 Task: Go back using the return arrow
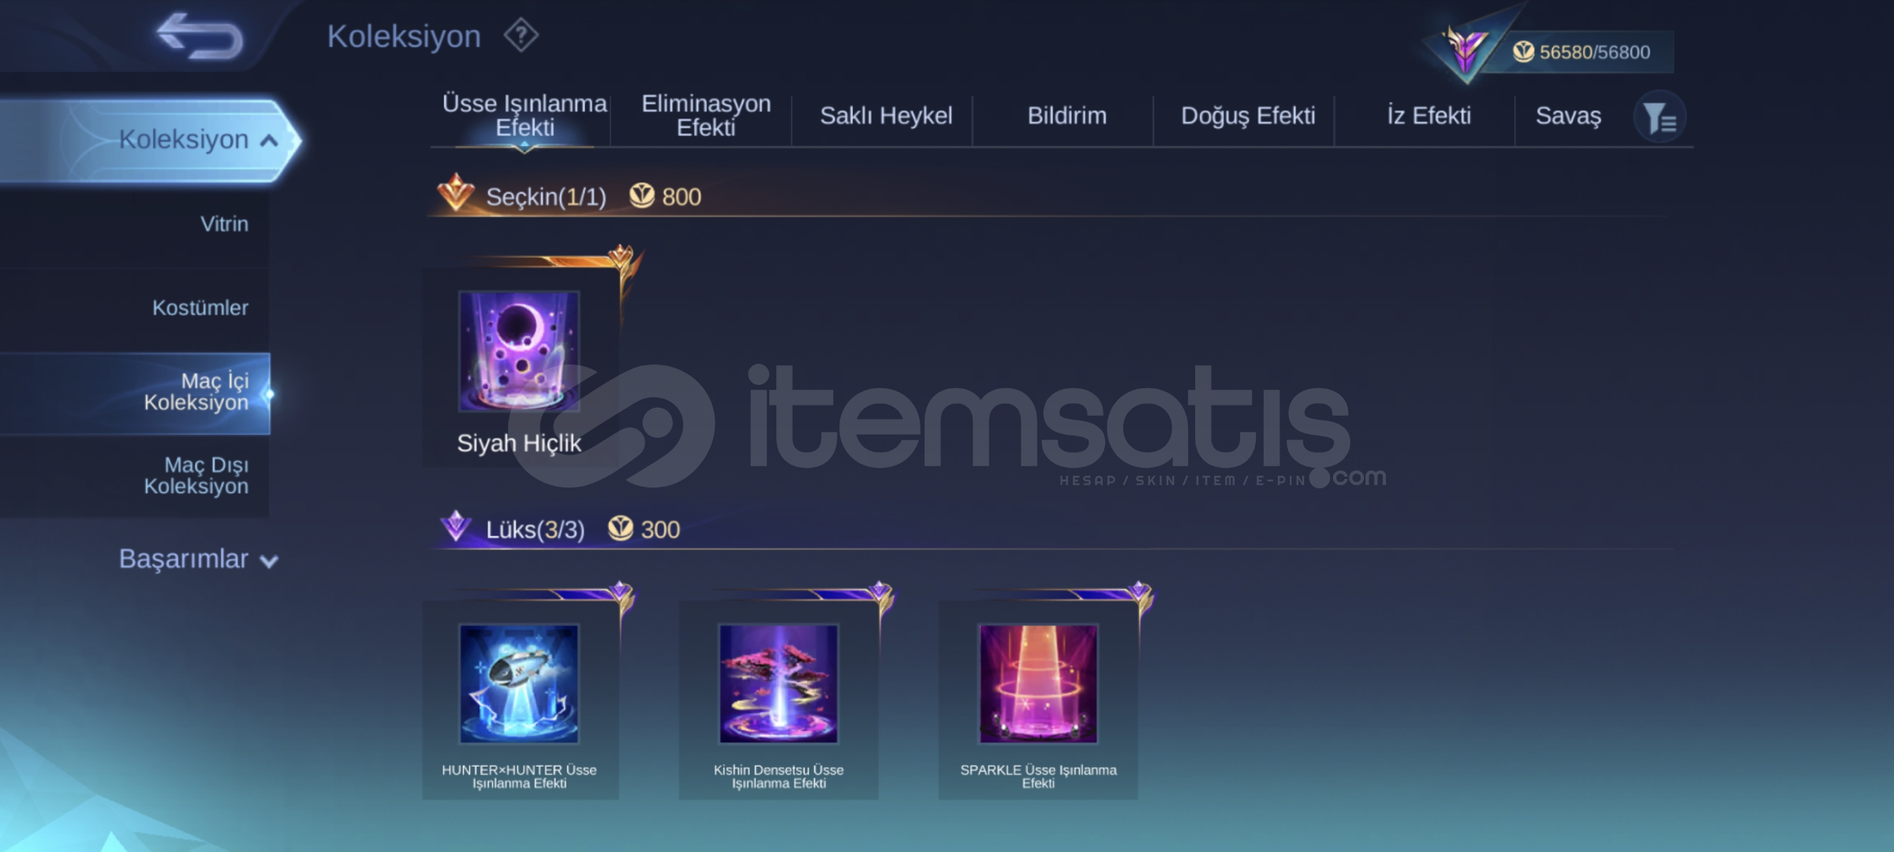point(199,36)
